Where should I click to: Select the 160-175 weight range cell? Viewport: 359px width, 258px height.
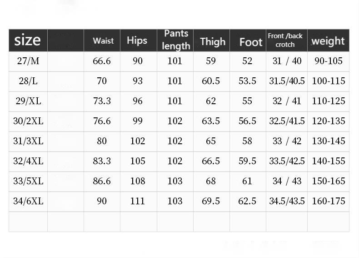tap(328, 201)
